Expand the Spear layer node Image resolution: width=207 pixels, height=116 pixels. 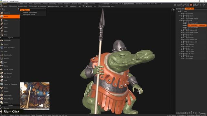[x=180, y=56]
